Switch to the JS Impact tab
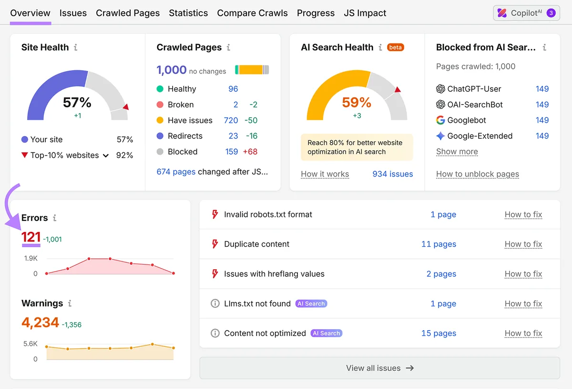The width and height of the screenshot is (572, 389). click(365, 13)
